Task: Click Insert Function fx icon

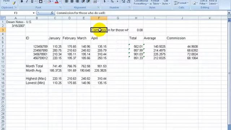Action: (52, 13)
